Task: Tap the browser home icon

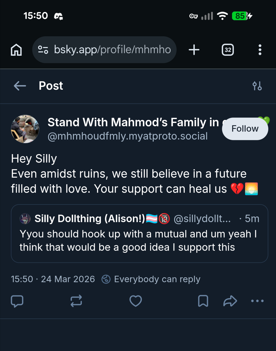Action: pos(16,50)
